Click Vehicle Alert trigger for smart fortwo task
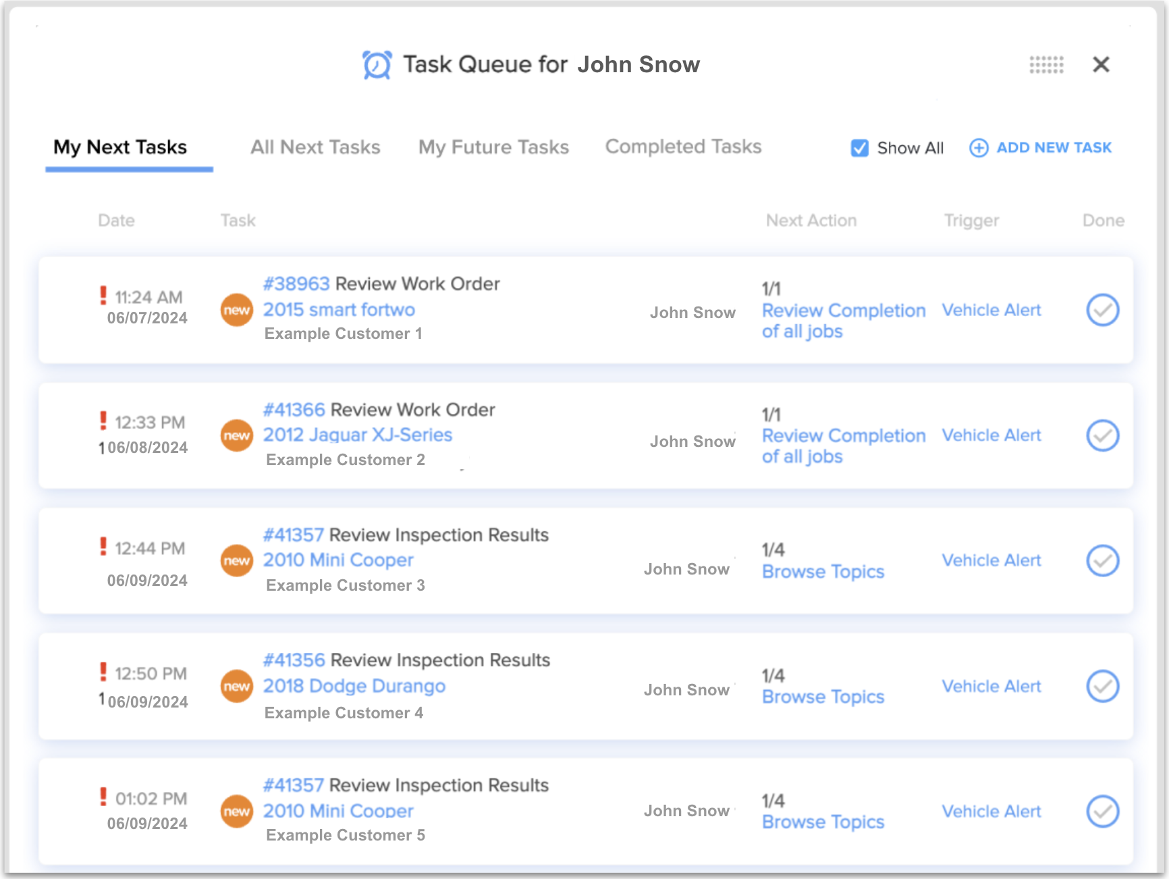 click(x=991, y=310)
